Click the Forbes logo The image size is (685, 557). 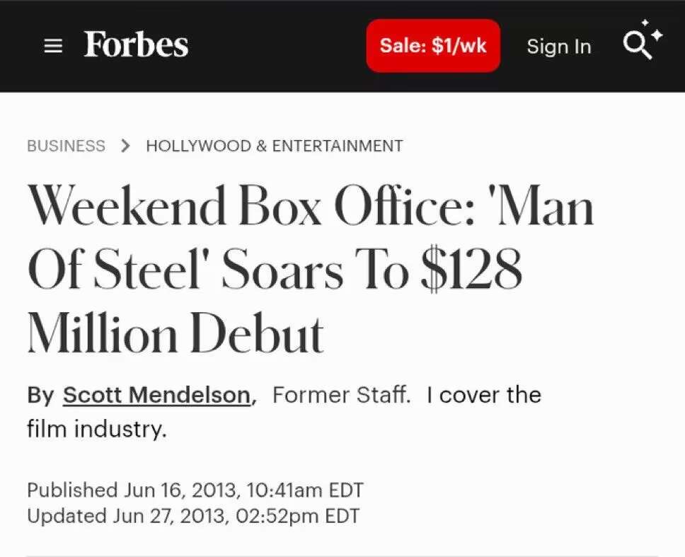(136, 45)
